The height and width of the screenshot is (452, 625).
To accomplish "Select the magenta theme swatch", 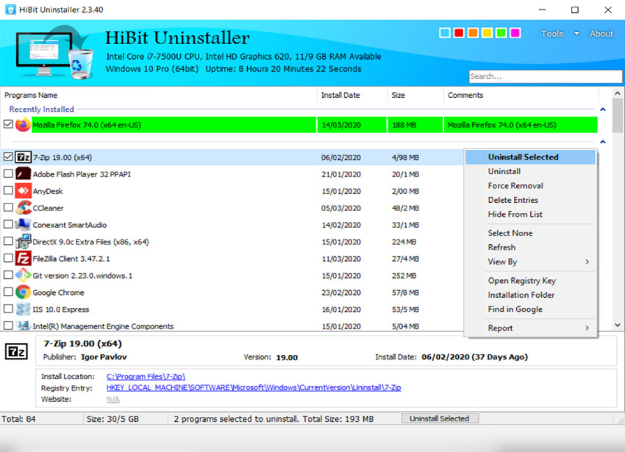I will [515, 33].
